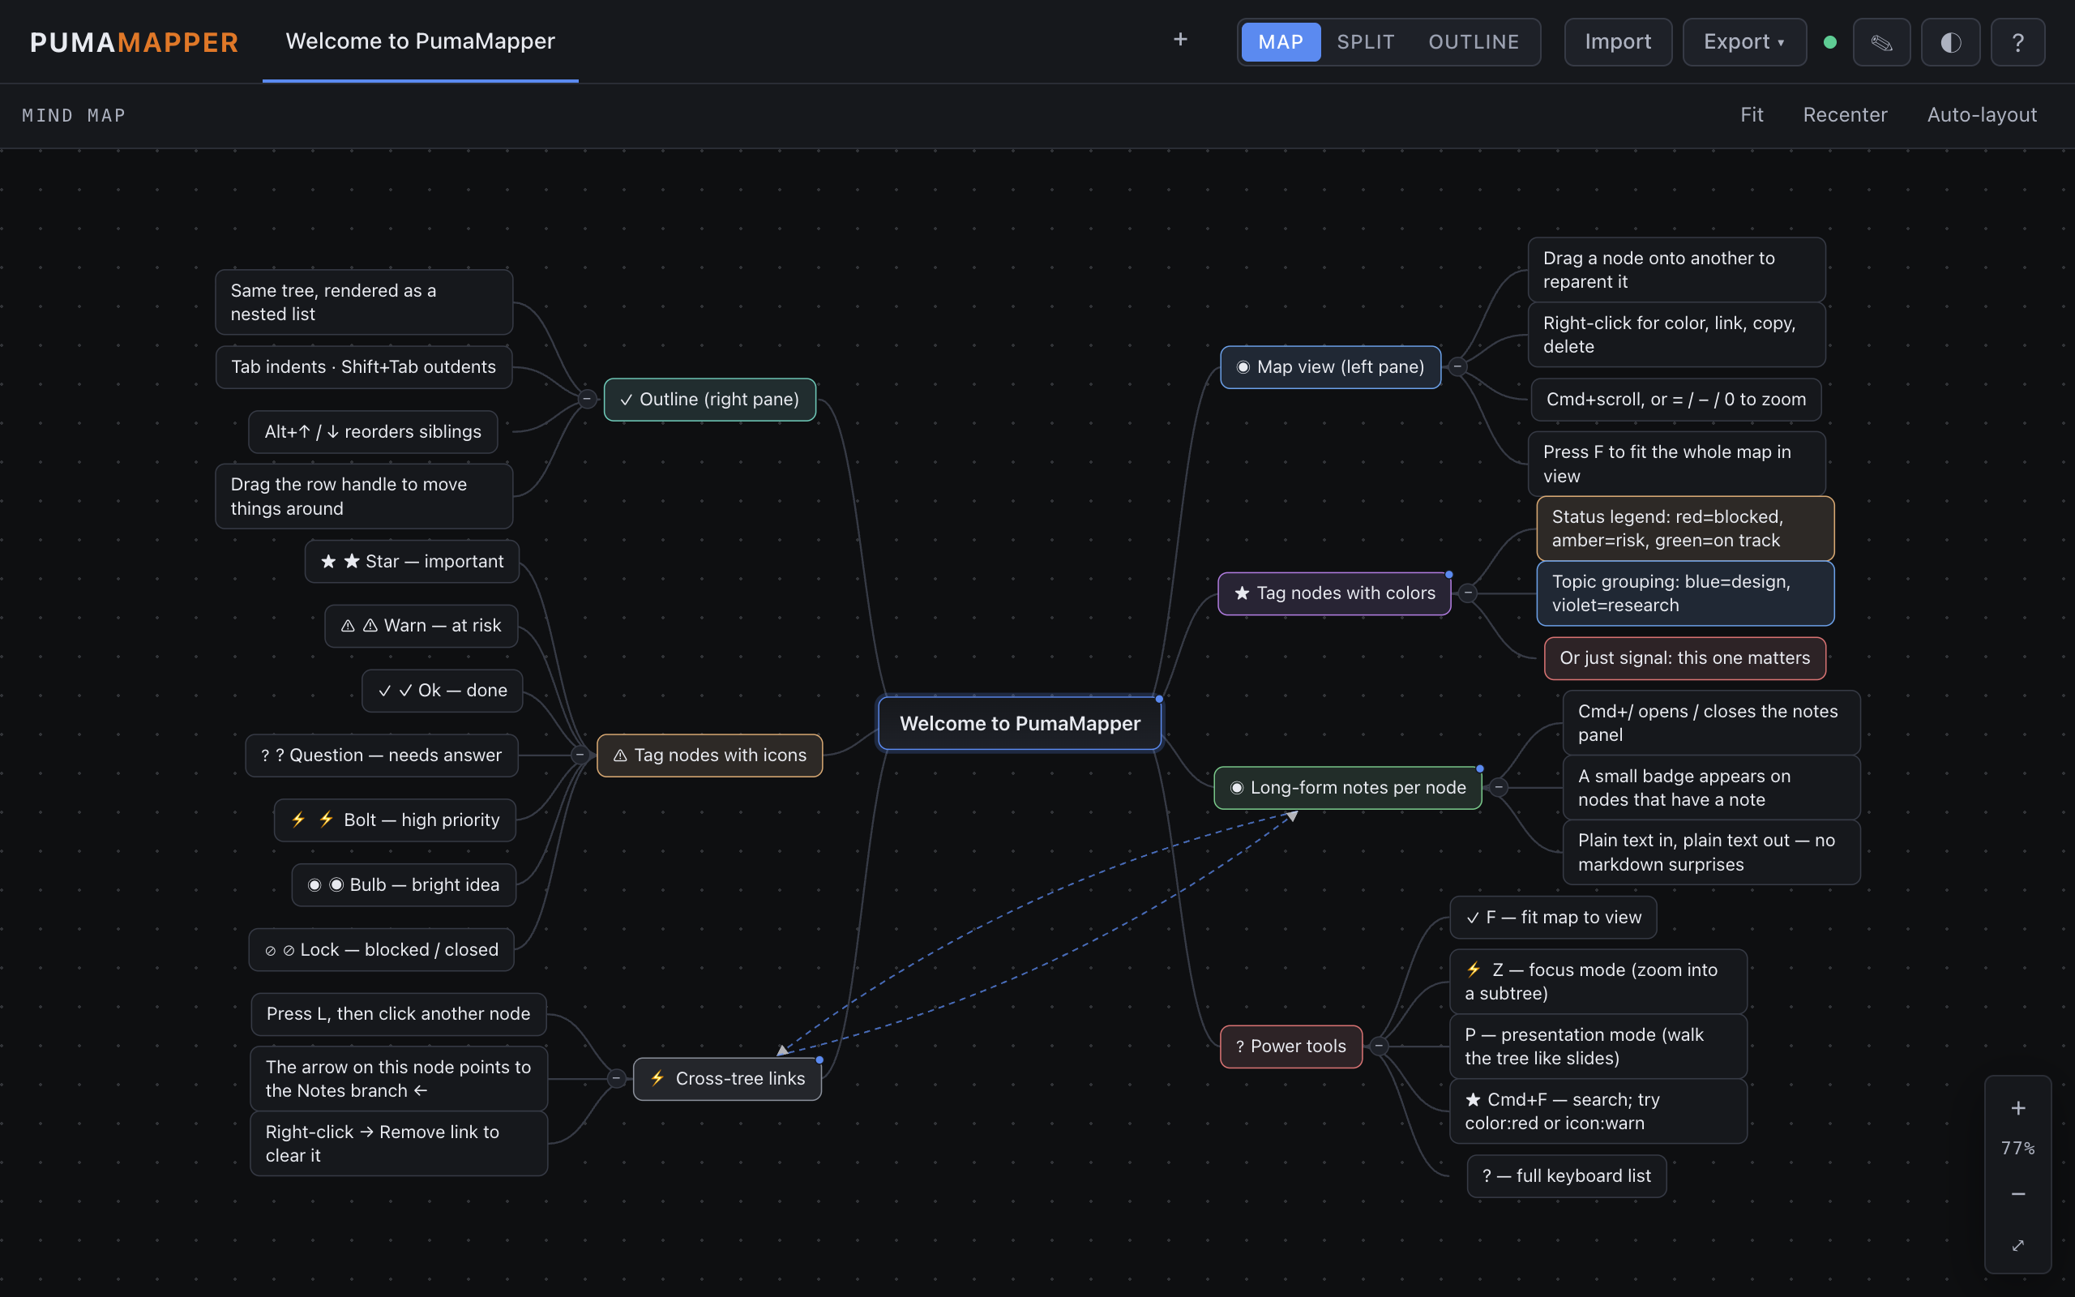The image size is (2075, 1297).
Task: Select the Lock — blocked / closed node
Action: [381, 949]
